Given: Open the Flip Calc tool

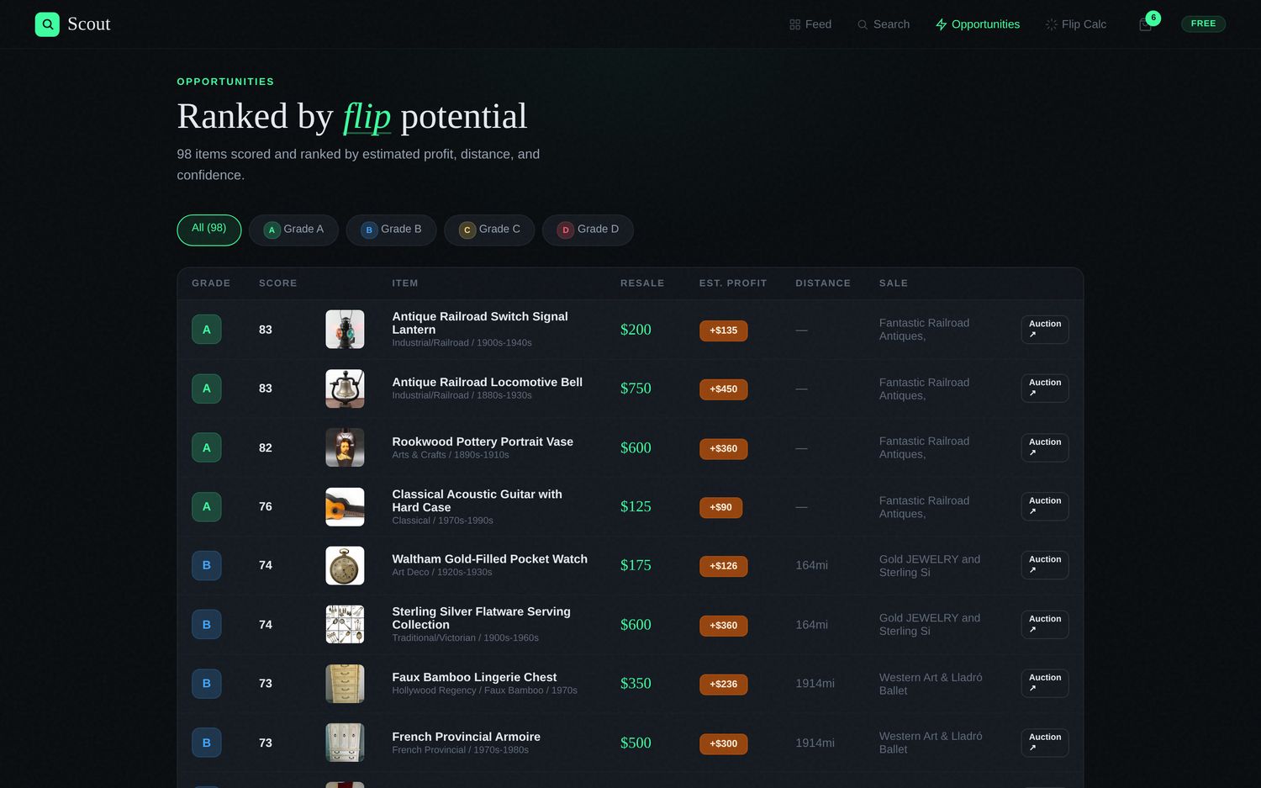Looking at the screenshot, I should coord(1076,24).
